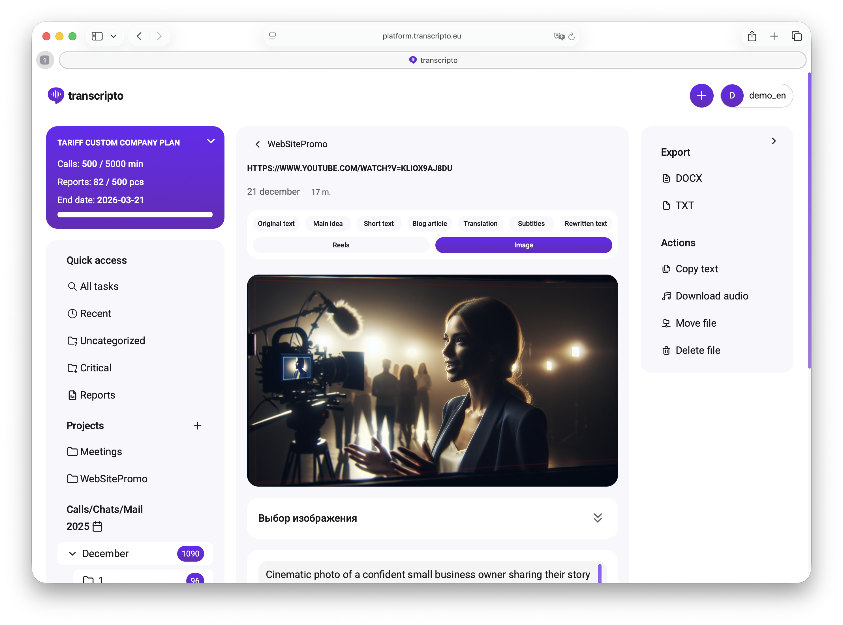Switch to the Reels tab
843x625 pixels.
[341, 245]
